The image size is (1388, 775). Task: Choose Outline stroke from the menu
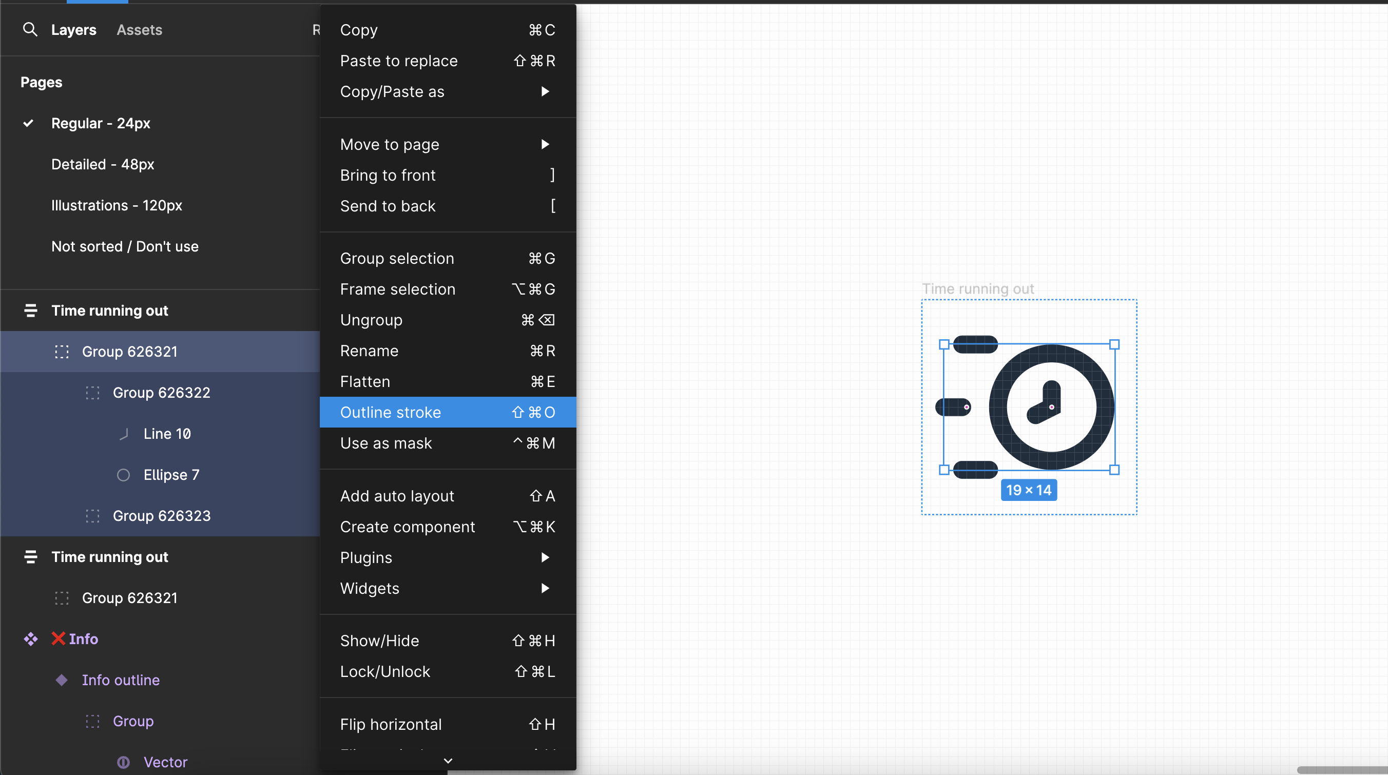tap(391, 412)
